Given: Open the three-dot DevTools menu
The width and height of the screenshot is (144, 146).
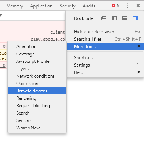Looking at the screenshot, I should pos(128,6).
